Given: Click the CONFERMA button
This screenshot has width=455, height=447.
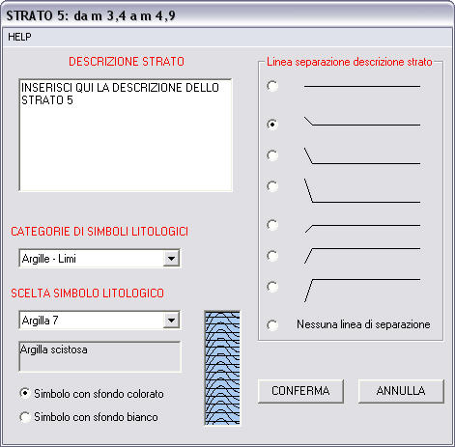Looking at the screenshot, I should coord(300,391).
